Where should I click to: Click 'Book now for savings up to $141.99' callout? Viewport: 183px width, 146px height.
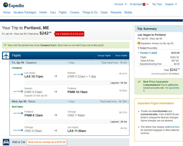(47, 142)
